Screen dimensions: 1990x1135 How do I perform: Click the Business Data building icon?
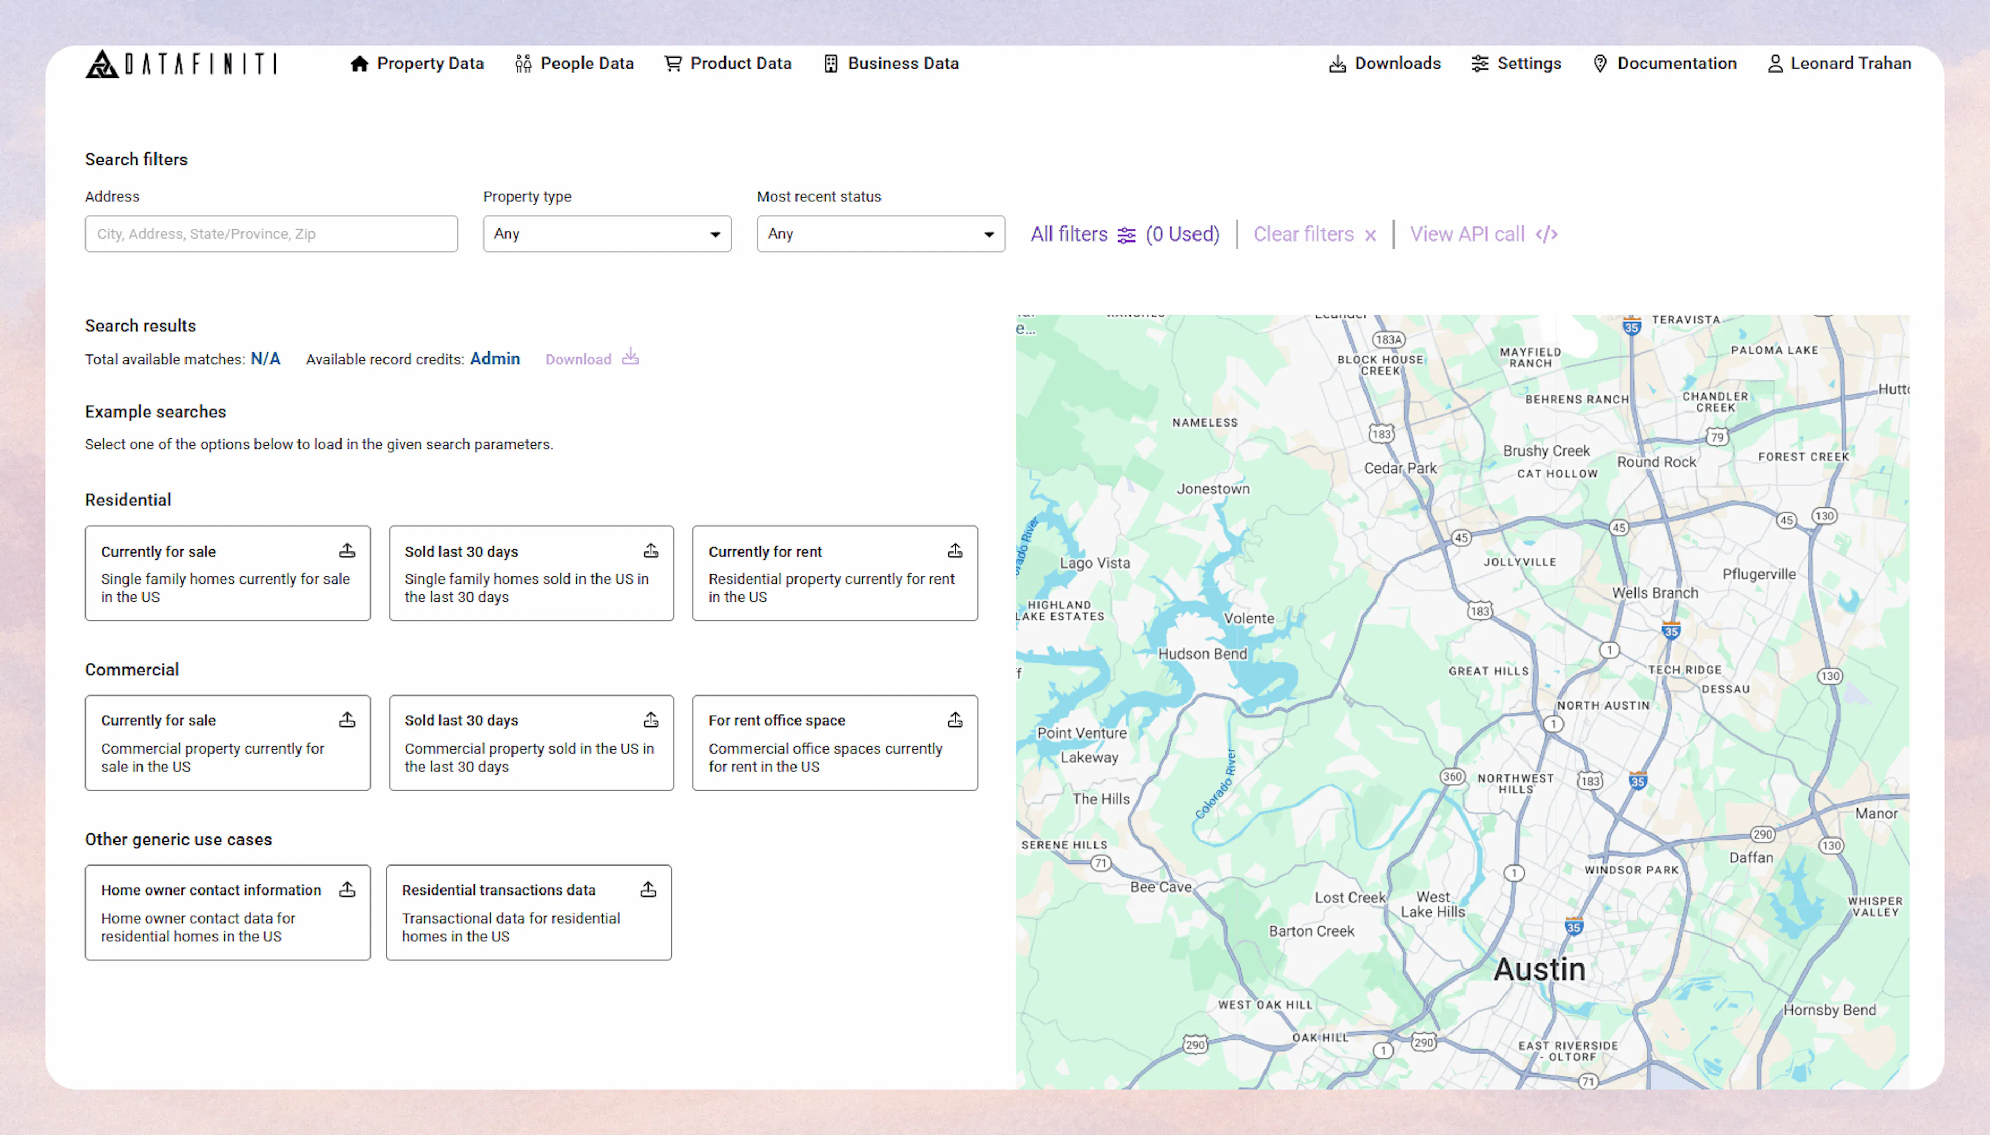tap(829, 63)
